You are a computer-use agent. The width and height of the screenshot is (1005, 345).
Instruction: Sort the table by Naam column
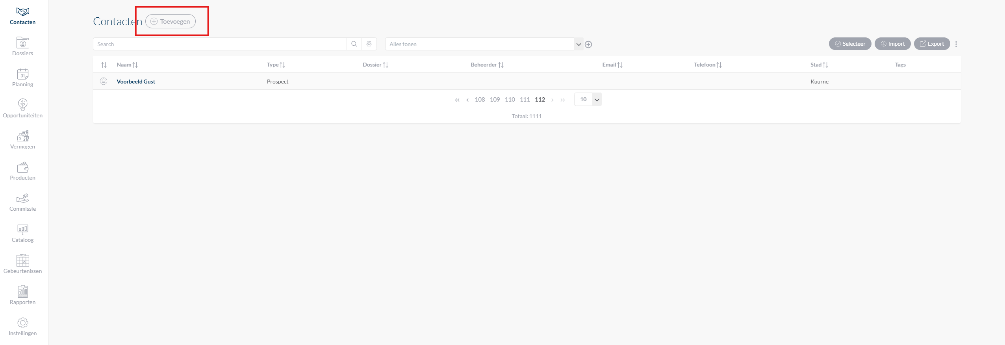pyautogui.click(x=127, y=65)
